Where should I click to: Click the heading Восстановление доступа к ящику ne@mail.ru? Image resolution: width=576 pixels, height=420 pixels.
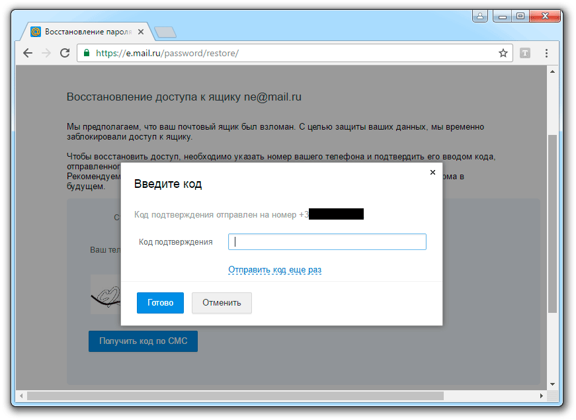[x=184, y=97]
